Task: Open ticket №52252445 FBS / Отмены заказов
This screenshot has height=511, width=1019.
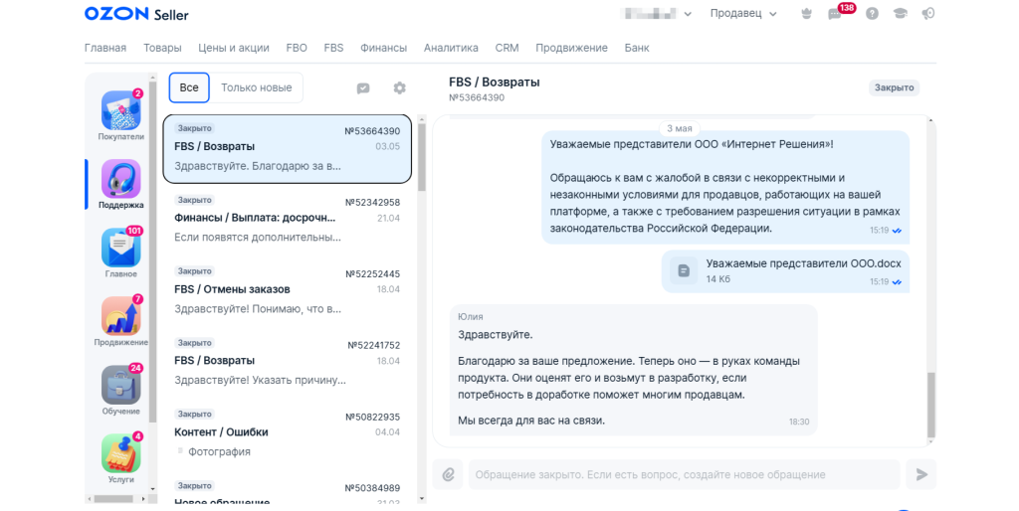Action: click(288, 291)
